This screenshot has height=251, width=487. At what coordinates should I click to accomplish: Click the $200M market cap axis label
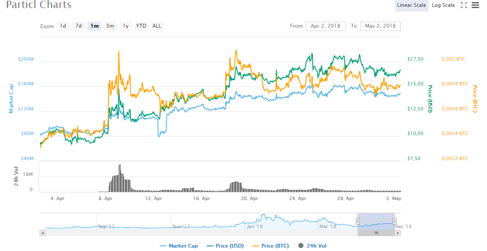(26, 59)
